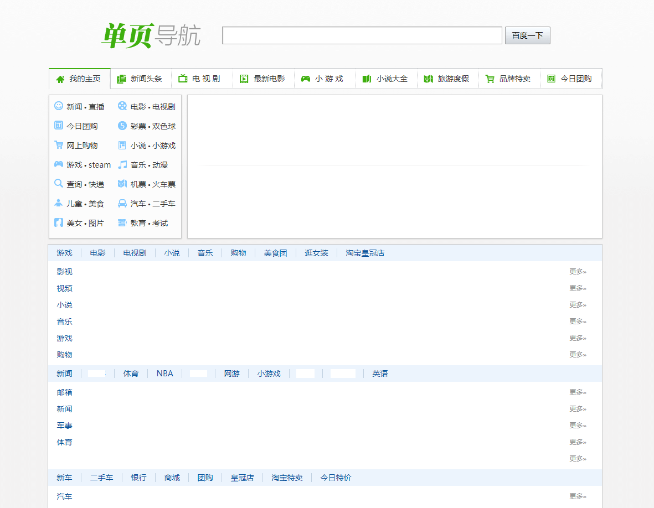Click the cart icon on 品牌特卖 tab
This screenshot has width=654, height=508.
click(x=490, y=79)
